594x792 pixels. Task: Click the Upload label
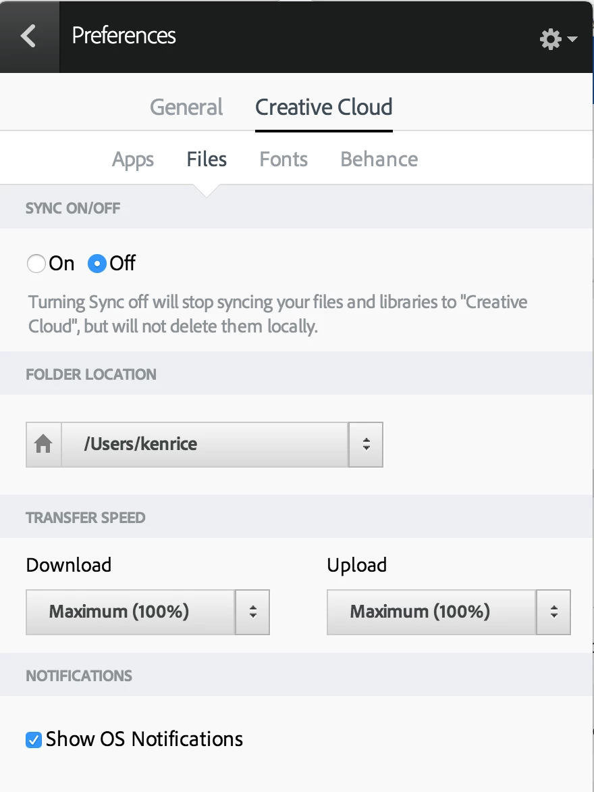(357, 566)
